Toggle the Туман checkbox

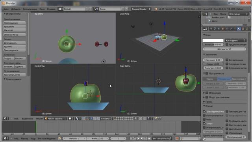click(204, 123)
